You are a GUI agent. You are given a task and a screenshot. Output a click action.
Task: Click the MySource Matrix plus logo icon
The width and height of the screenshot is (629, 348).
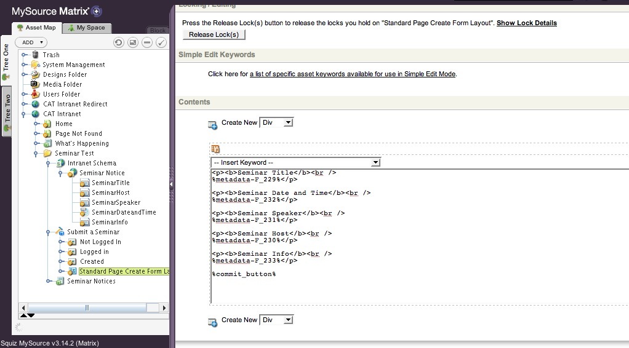click(x=96, y=11)
